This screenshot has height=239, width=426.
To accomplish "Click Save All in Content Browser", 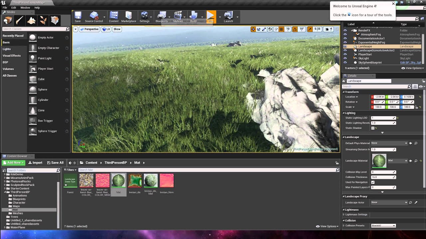I will [x=55, y=163].
